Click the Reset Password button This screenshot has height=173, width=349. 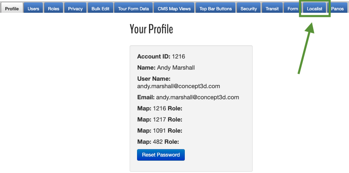coord(161,155)
